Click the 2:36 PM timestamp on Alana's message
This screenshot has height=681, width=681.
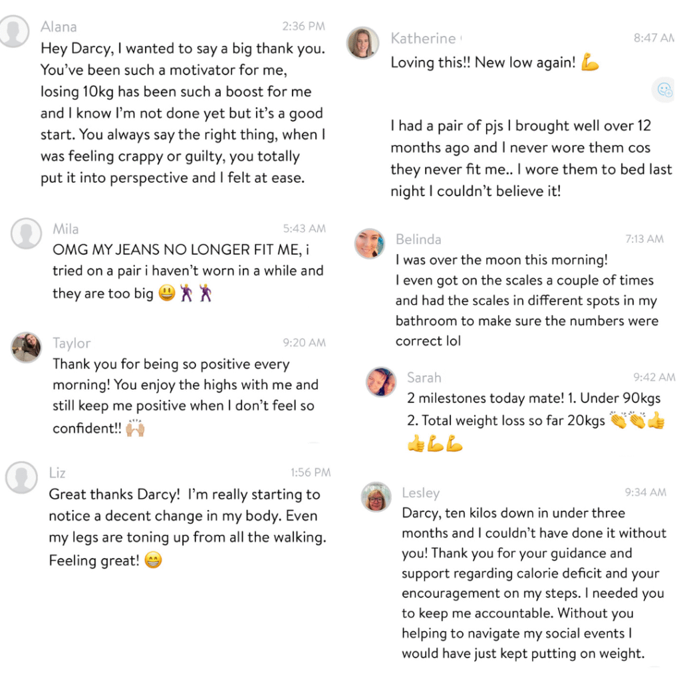pos(303,27)
